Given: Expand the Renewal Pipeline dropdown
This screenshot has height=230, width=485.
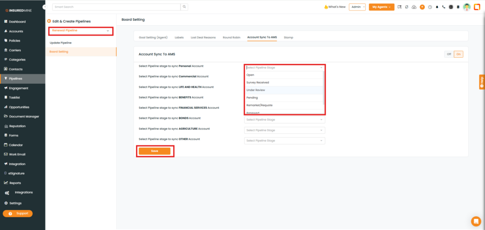Looking at the screenshot, I should 81,30.
